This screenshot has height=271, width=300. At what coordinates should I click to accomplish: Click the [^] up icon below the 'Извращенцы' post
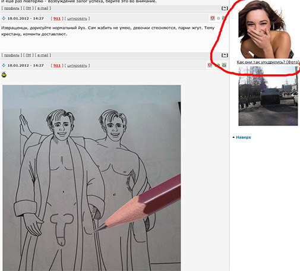click(x=225, y=55)
